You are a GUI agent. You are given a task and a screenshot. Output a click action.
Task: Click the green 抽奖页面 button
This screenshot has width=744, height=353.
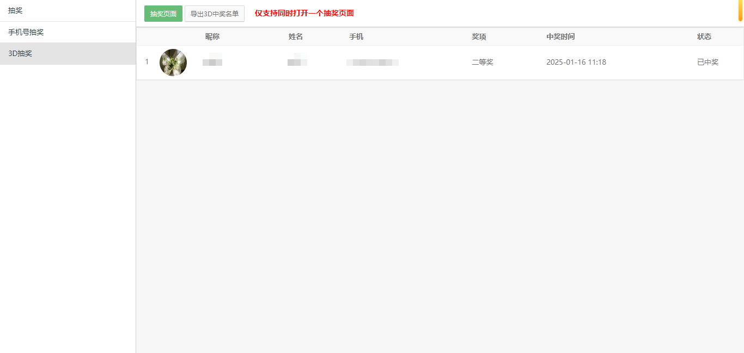[x=163, y=14]
